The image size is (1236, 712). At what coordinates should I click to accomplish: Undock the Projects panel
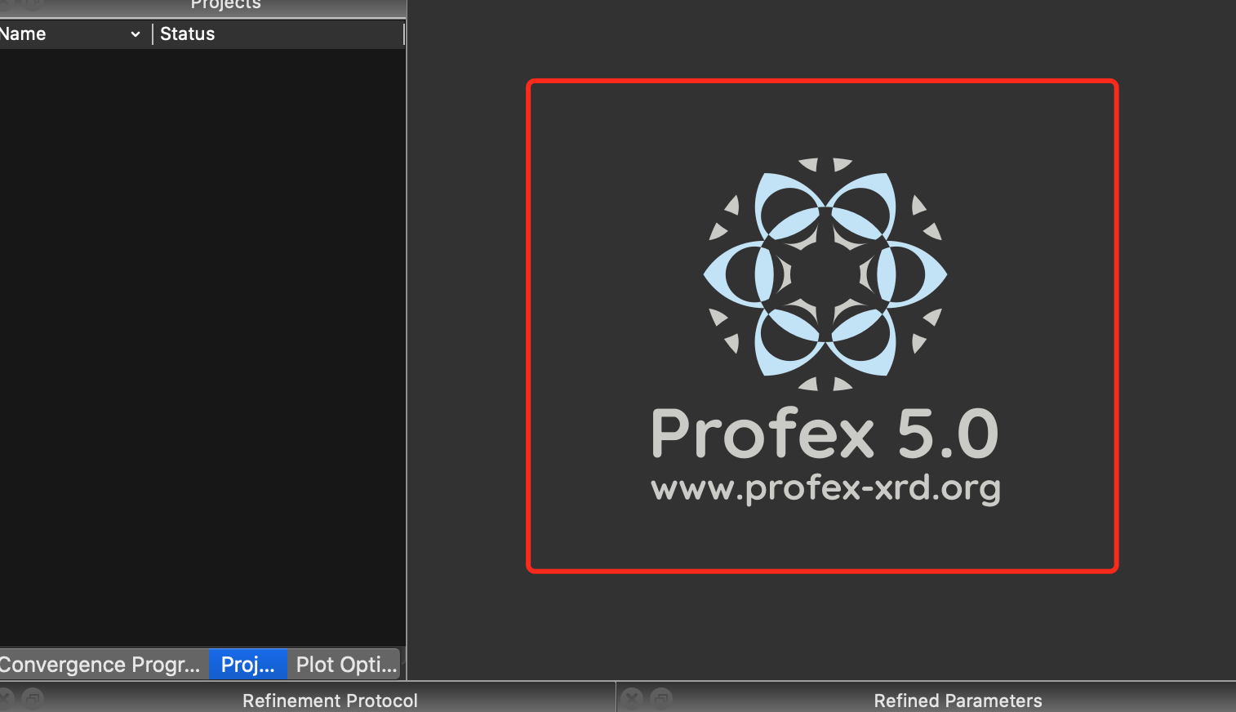click(x=32, y=3)
